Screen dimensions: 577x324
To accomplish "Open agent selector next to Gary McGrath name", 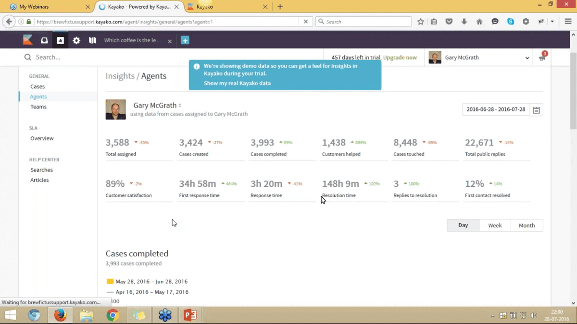I will 180,106.
